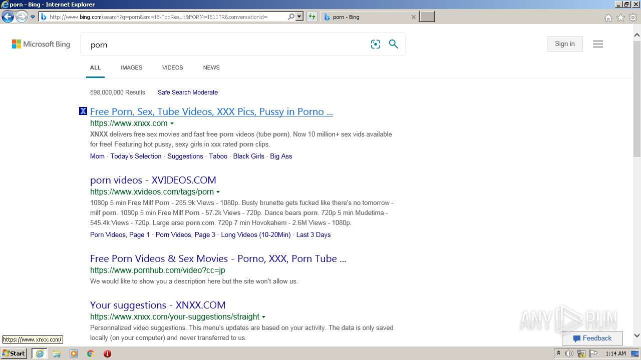Viewport: 641px width, 360px height.
Task: Click the Safe Search Moderate link
Action: [188, 92]
